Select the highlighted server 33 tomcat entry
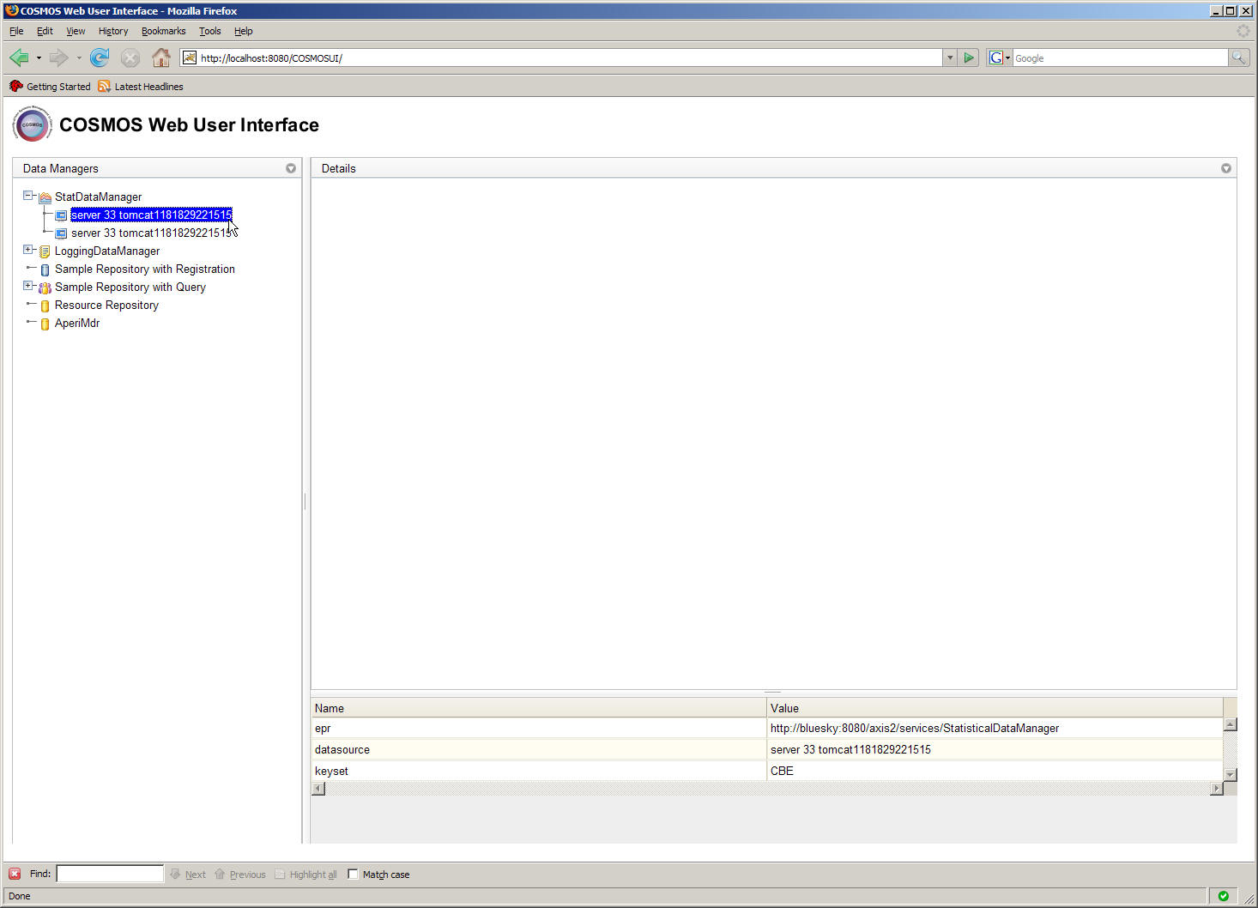 pyautogui.click(x=151, y=215)
